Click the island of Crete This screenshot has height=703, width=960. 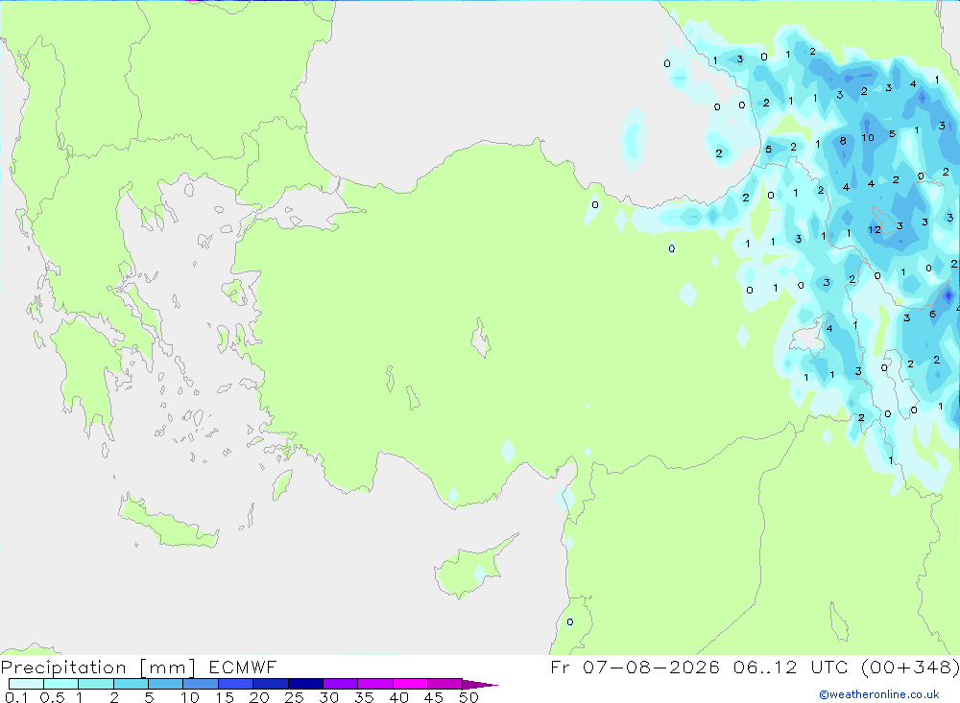tap(166, 521)
